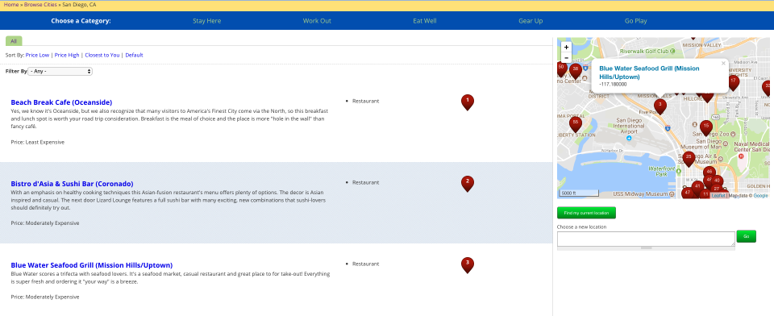Open the Work Out category
The height and width of the screenshot is (316, 774).
[317, 21]
